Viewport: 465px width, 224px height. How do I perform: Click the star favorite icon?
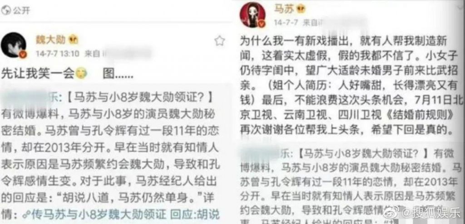tap(219, 40)
